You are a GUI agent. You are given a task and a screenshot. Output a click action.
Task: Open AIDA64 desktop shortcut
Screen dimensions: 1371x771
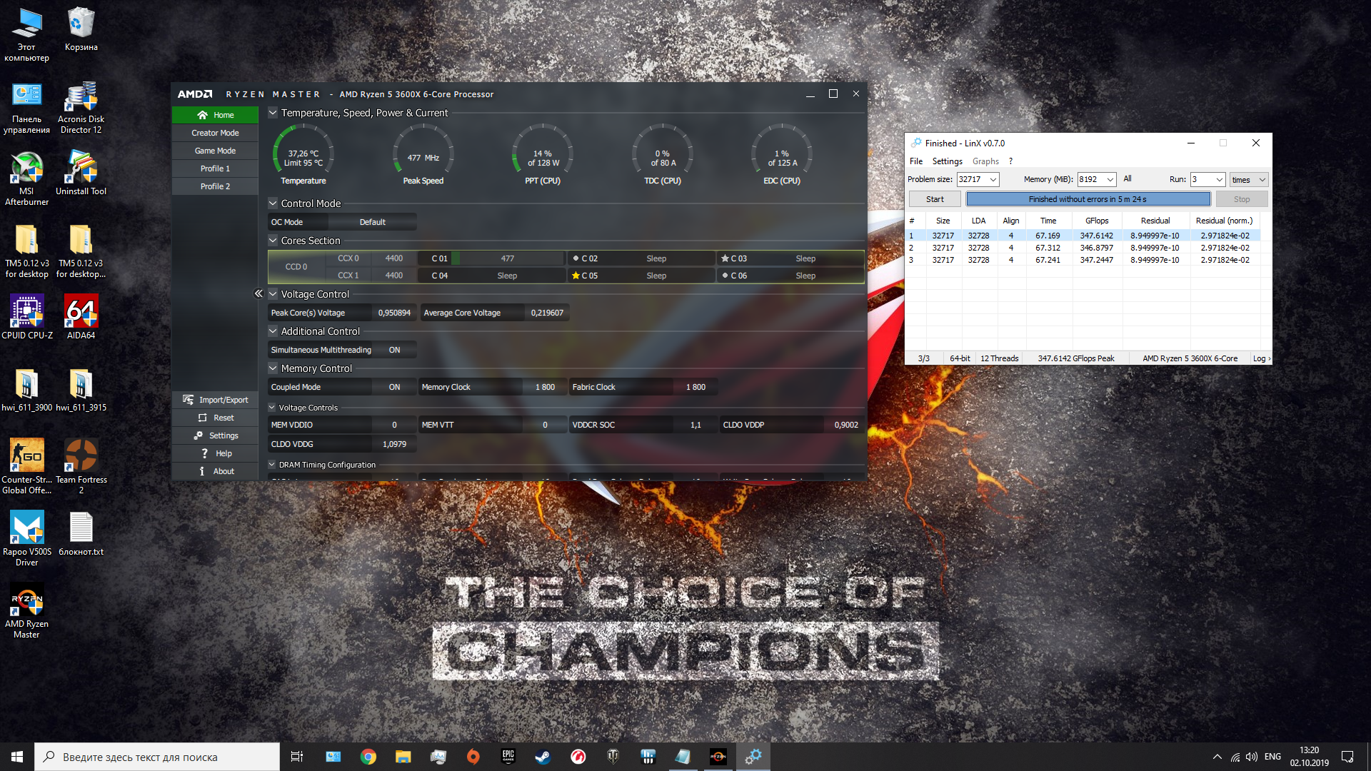[x=81, y=312]
